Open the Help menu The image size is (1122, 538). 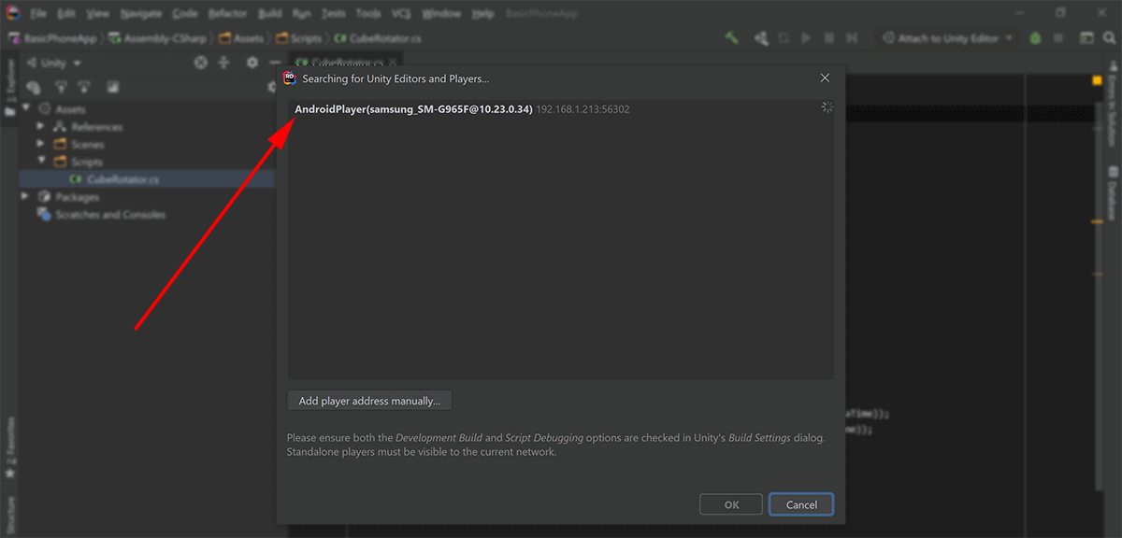point(483,14)
